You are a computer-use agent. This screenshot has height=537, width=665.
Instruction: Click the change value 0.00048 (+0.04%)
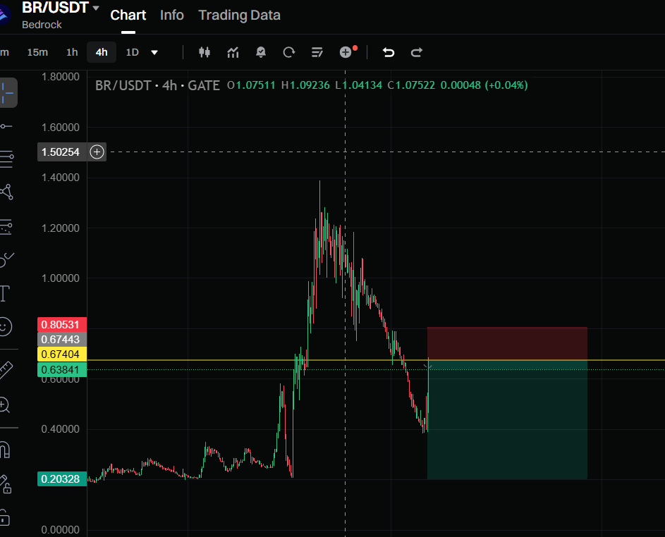click(484, 85)
